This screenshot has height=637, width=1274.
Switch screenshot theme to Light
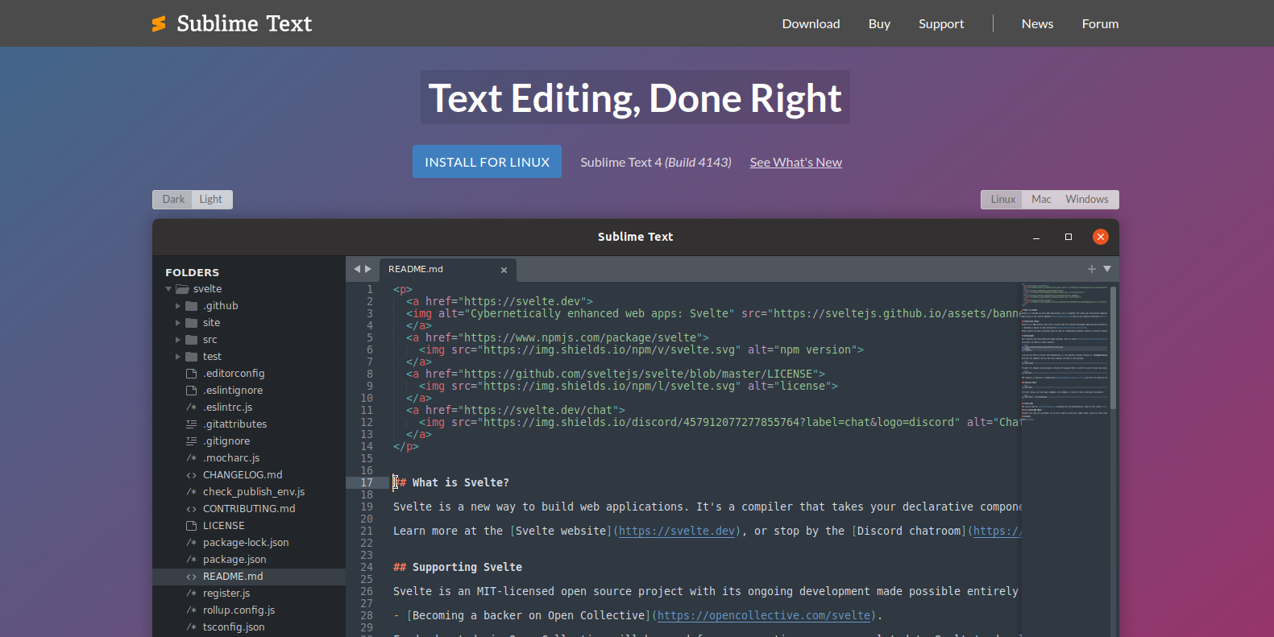(x=211, y=200)
